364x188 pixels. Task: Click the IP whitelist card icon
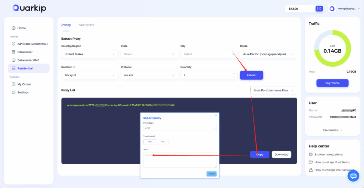click(311, 162)
